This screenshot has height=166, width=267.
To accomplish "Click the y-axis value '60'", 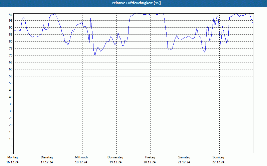I will click(11, 69).
